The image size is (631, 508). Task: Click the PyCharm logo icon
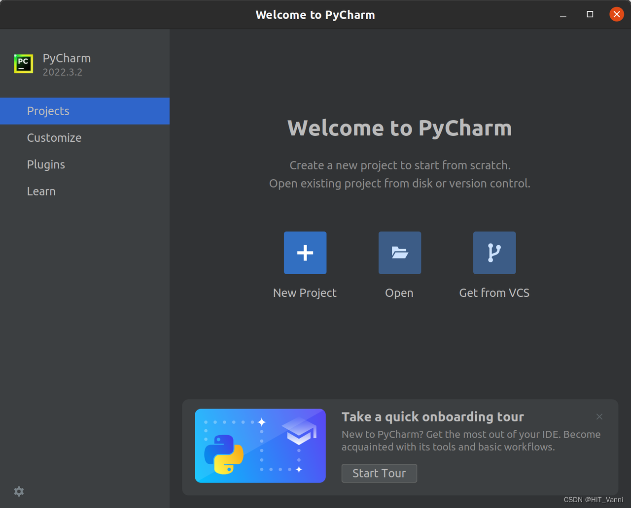click(x=24, y=63)
